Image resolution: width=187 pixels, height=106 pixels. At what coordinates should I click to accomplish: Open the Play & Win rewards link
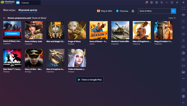(x=105, y=11)
